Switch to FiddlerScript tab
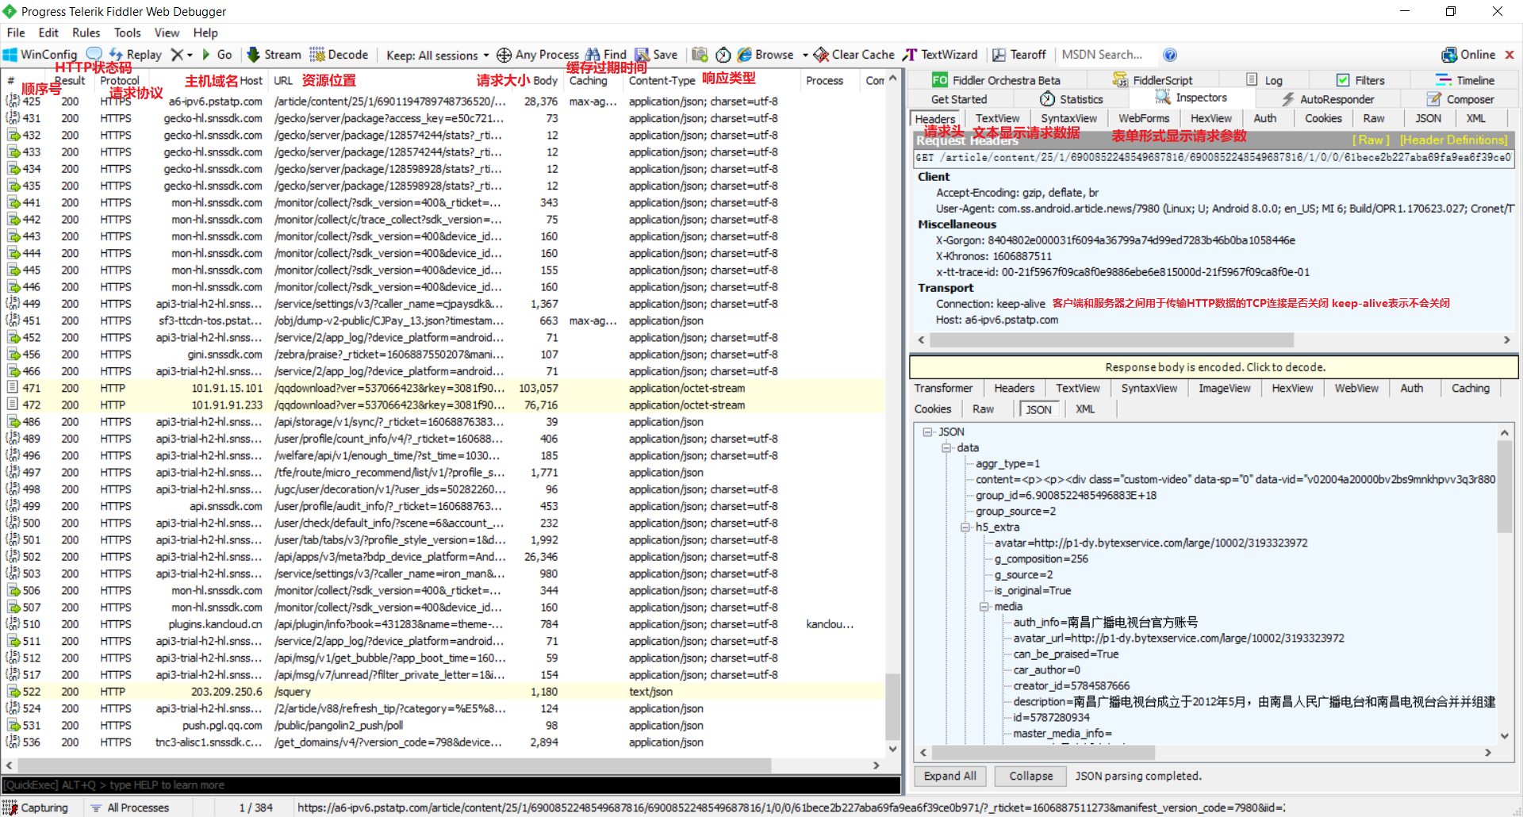Image resolution: width=1523 pixels, height=817 pixels. [x=1153, y=80]
